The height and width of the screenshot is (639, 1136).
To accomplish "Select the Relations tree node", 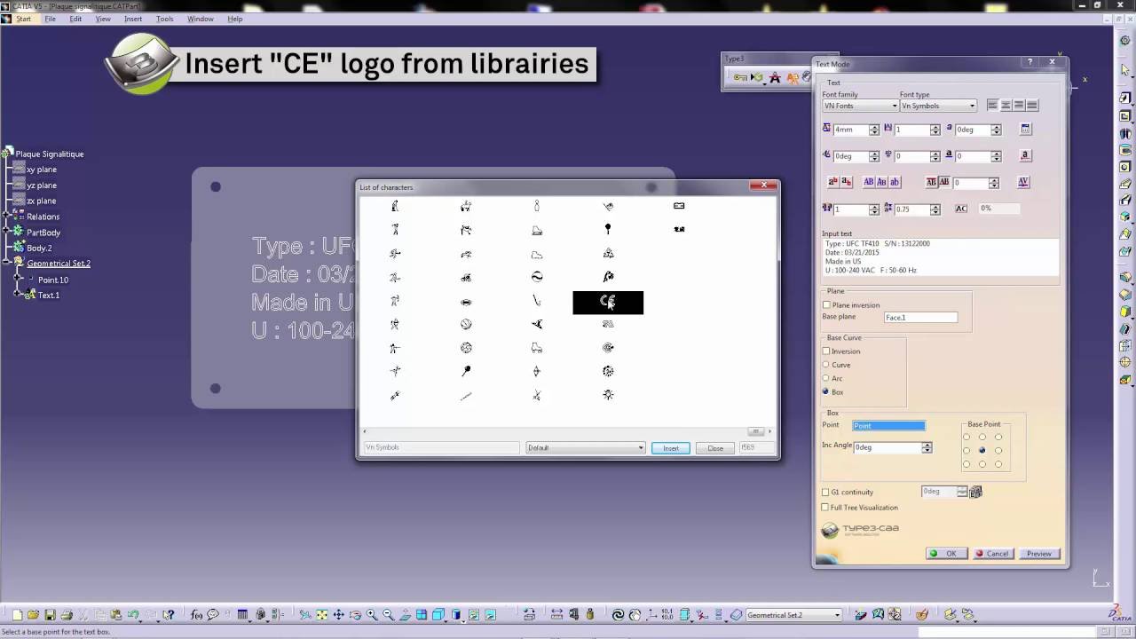I will coord(43,217).
